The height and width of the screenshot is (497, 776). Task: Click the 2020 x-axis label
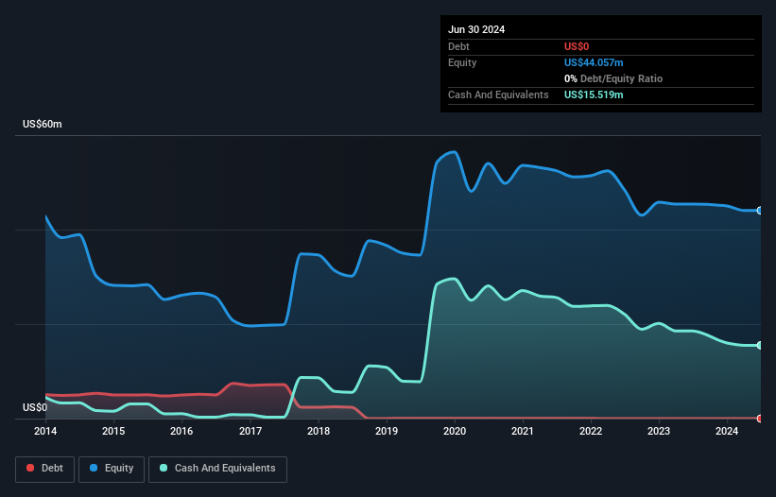(455, 431)
